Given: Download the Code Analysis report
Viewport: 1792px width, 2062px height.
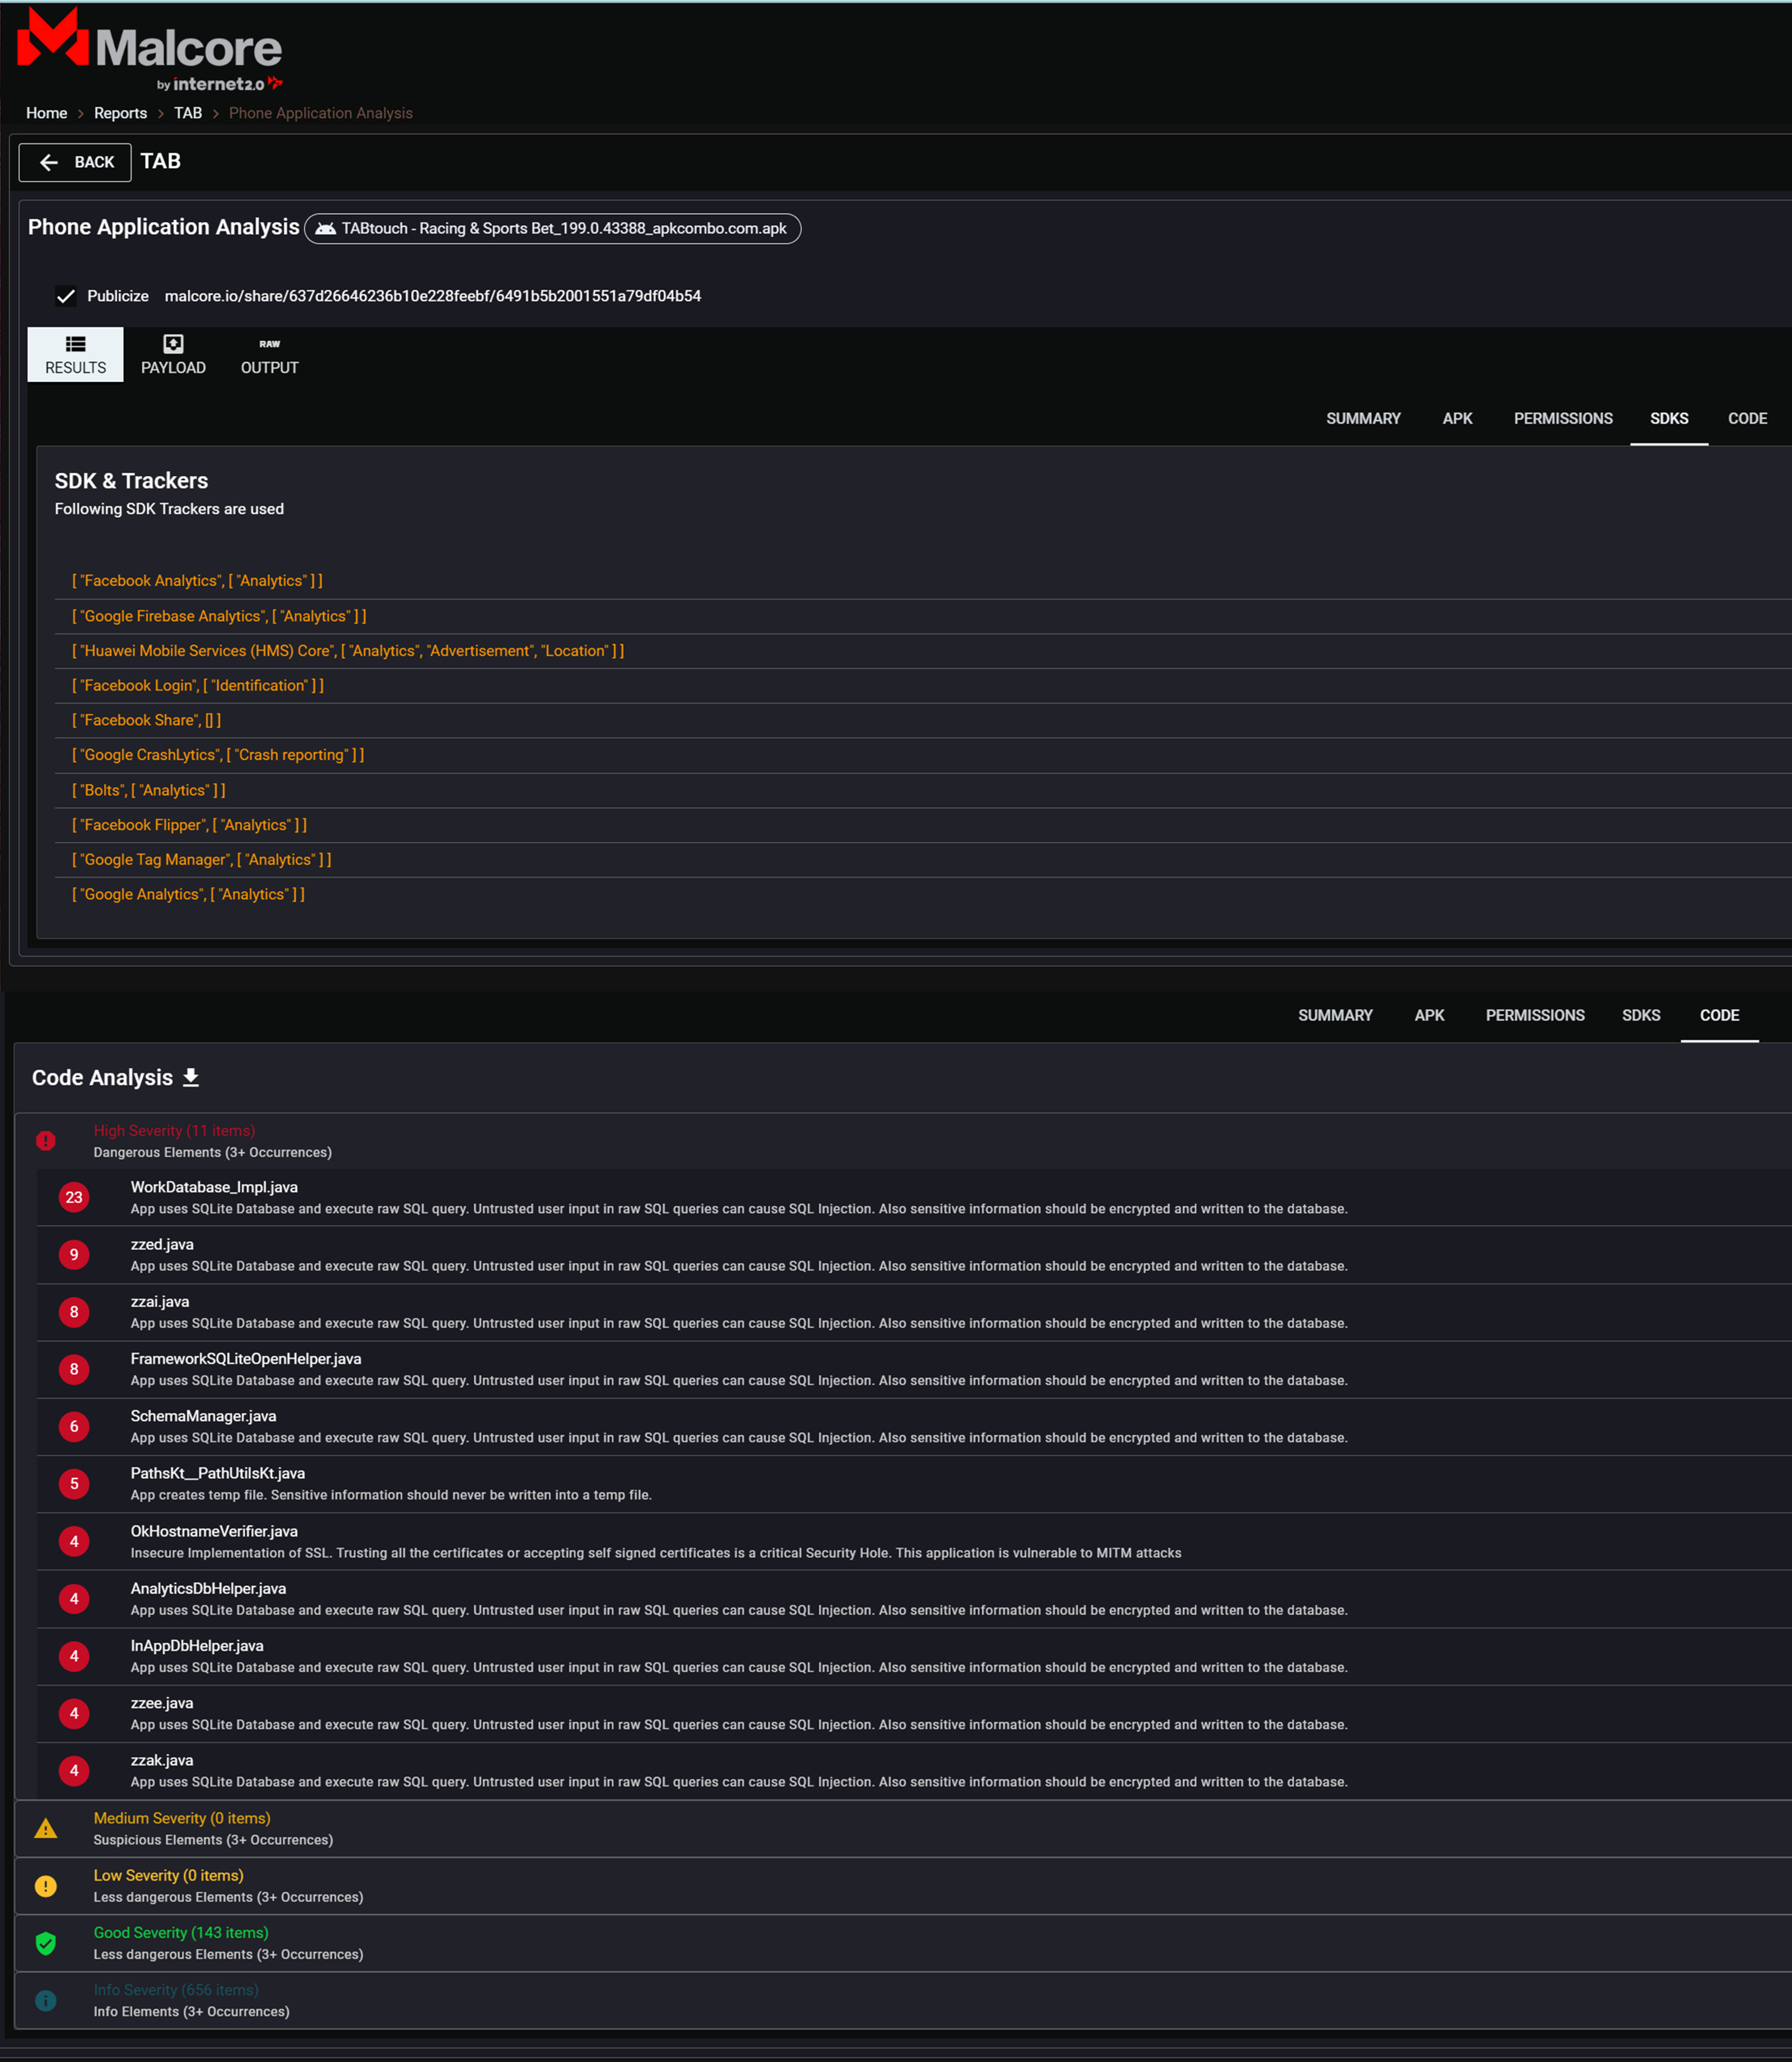Looking at the screenshot, I should 191,1077.
